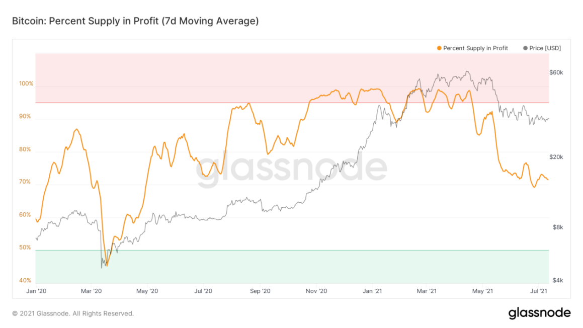Select the Jul '21 date axis label
The height and width of the screenshot is (328, 583).
click(539, 291)
